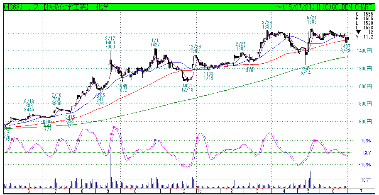
Task: Click the month 12 label on time axis
Action: click(x=183, y=191)
